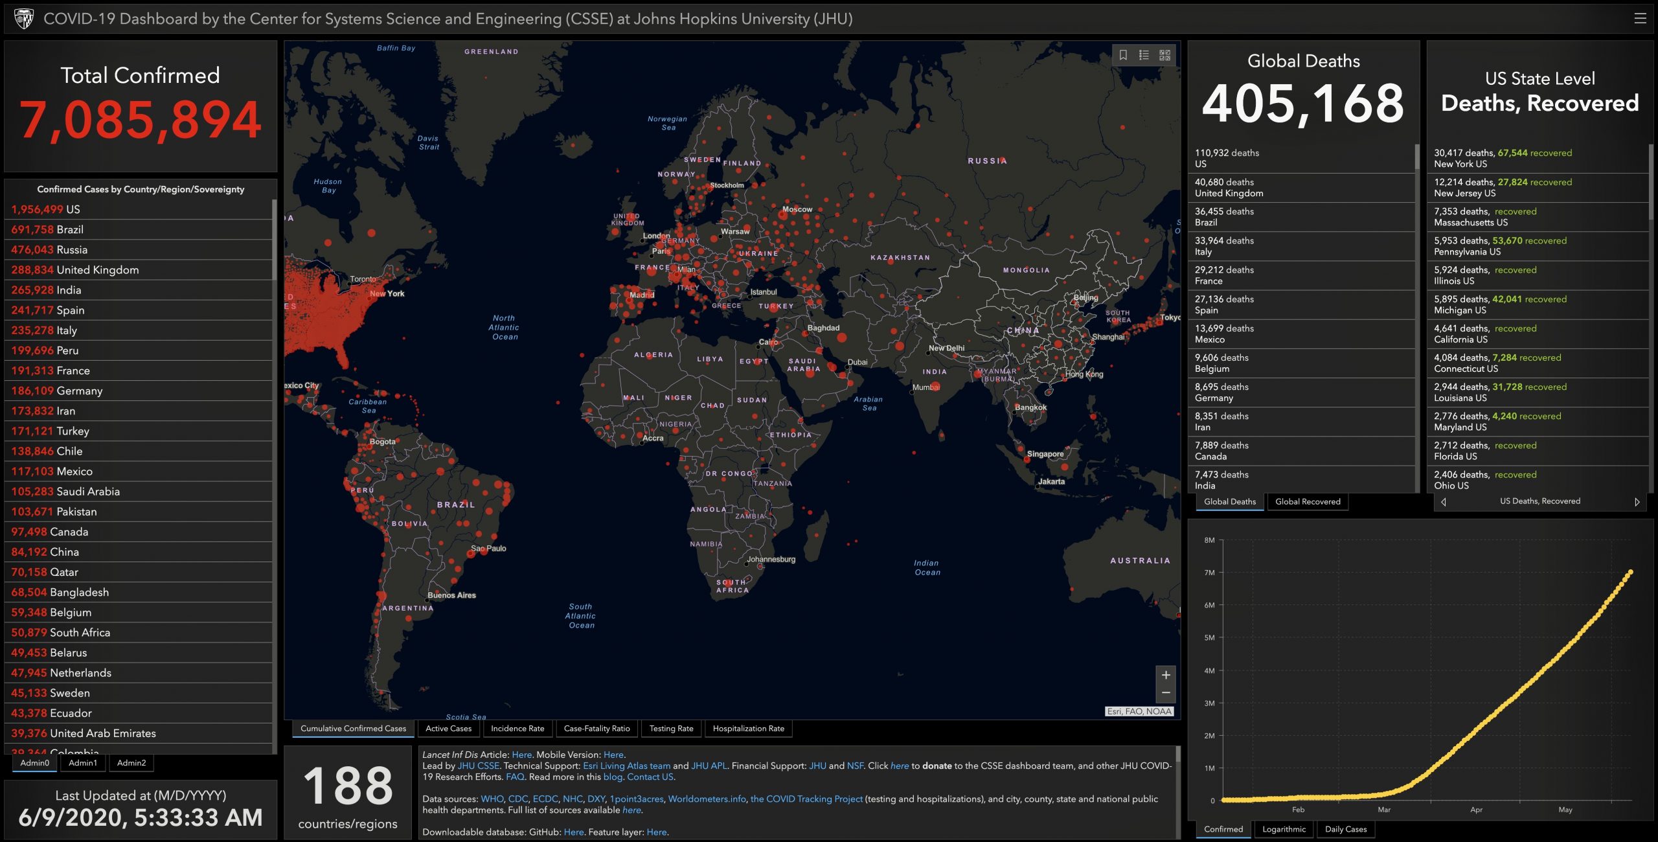Open the JHU CSSE link
The height and width of the screenshot is (842, 1658).
(478, 766)
